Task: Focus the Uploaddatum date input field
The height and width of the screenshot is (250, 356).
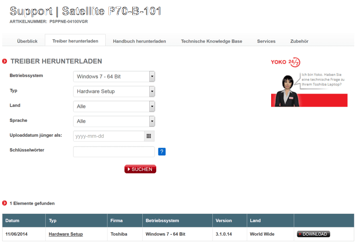Action: point(109,136)
